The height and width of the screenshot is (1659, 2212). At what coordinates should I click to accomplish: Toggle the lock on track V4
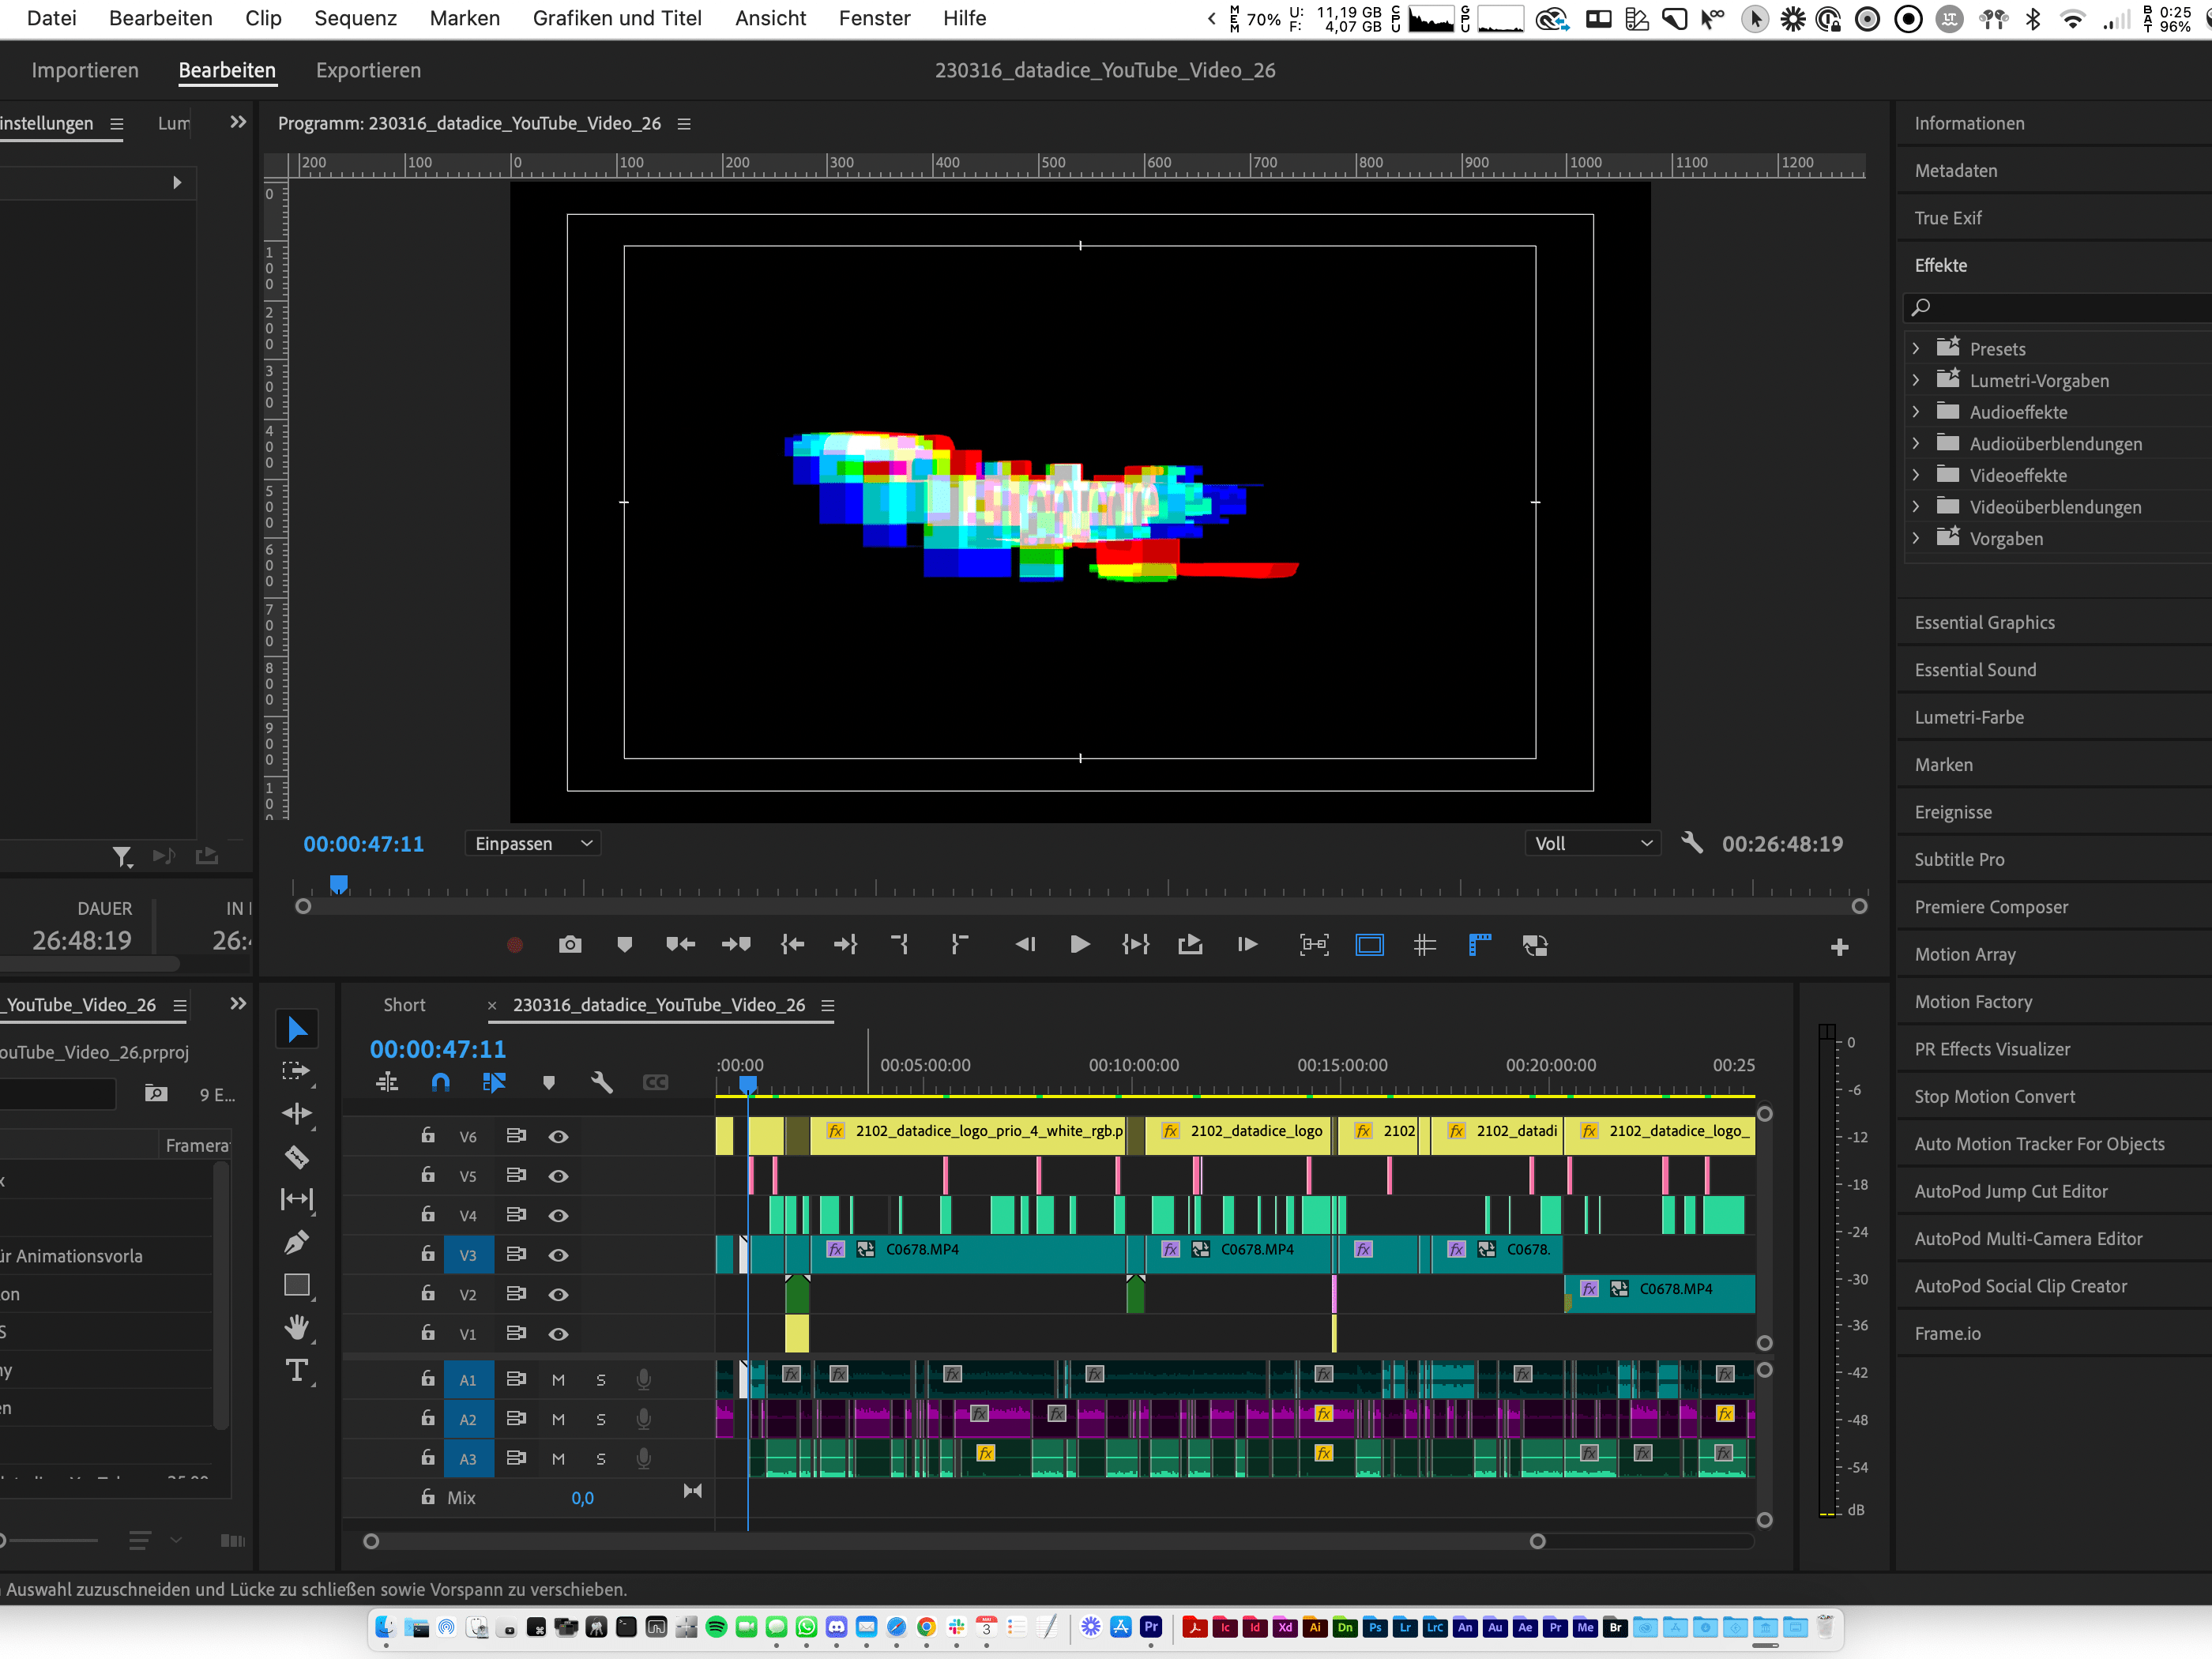428,1215
